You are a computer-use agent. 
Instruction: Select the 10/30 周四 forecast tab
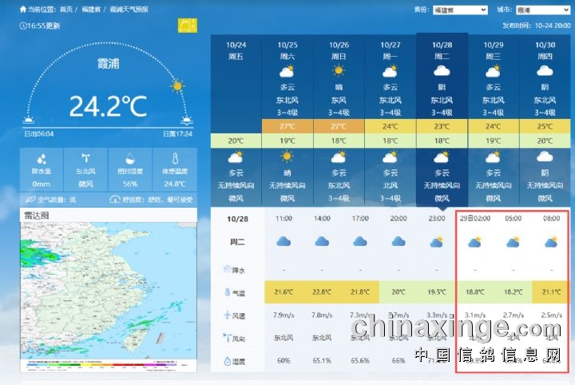(544, 50)
